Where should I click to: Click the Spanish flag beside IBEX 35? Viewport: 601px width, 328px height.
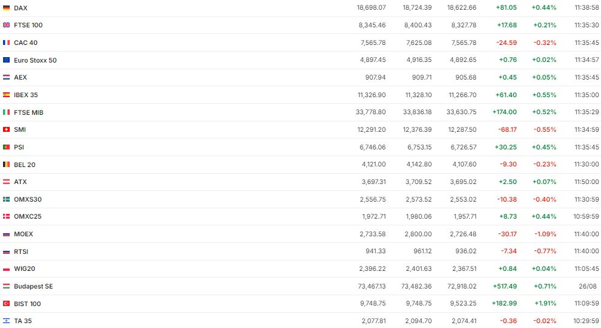[x=6, y=95]
